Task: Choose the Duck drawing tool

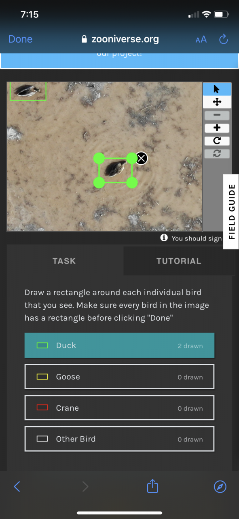Action: (119, 345)
